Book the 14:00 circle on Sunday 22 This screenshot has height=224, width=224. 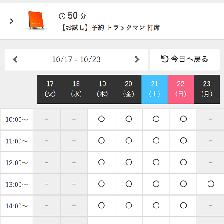[x=184, y=205]
